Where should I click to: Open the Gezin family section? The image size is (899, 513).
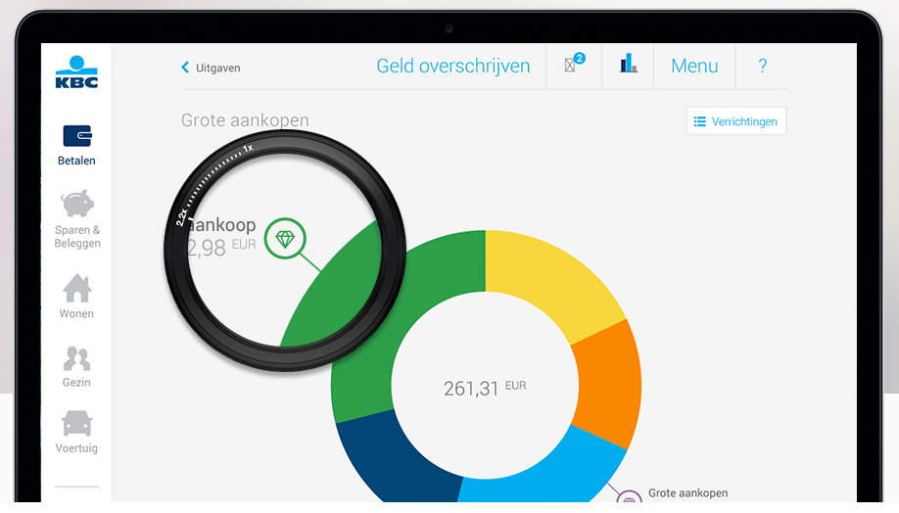click(x=76, y=365)
